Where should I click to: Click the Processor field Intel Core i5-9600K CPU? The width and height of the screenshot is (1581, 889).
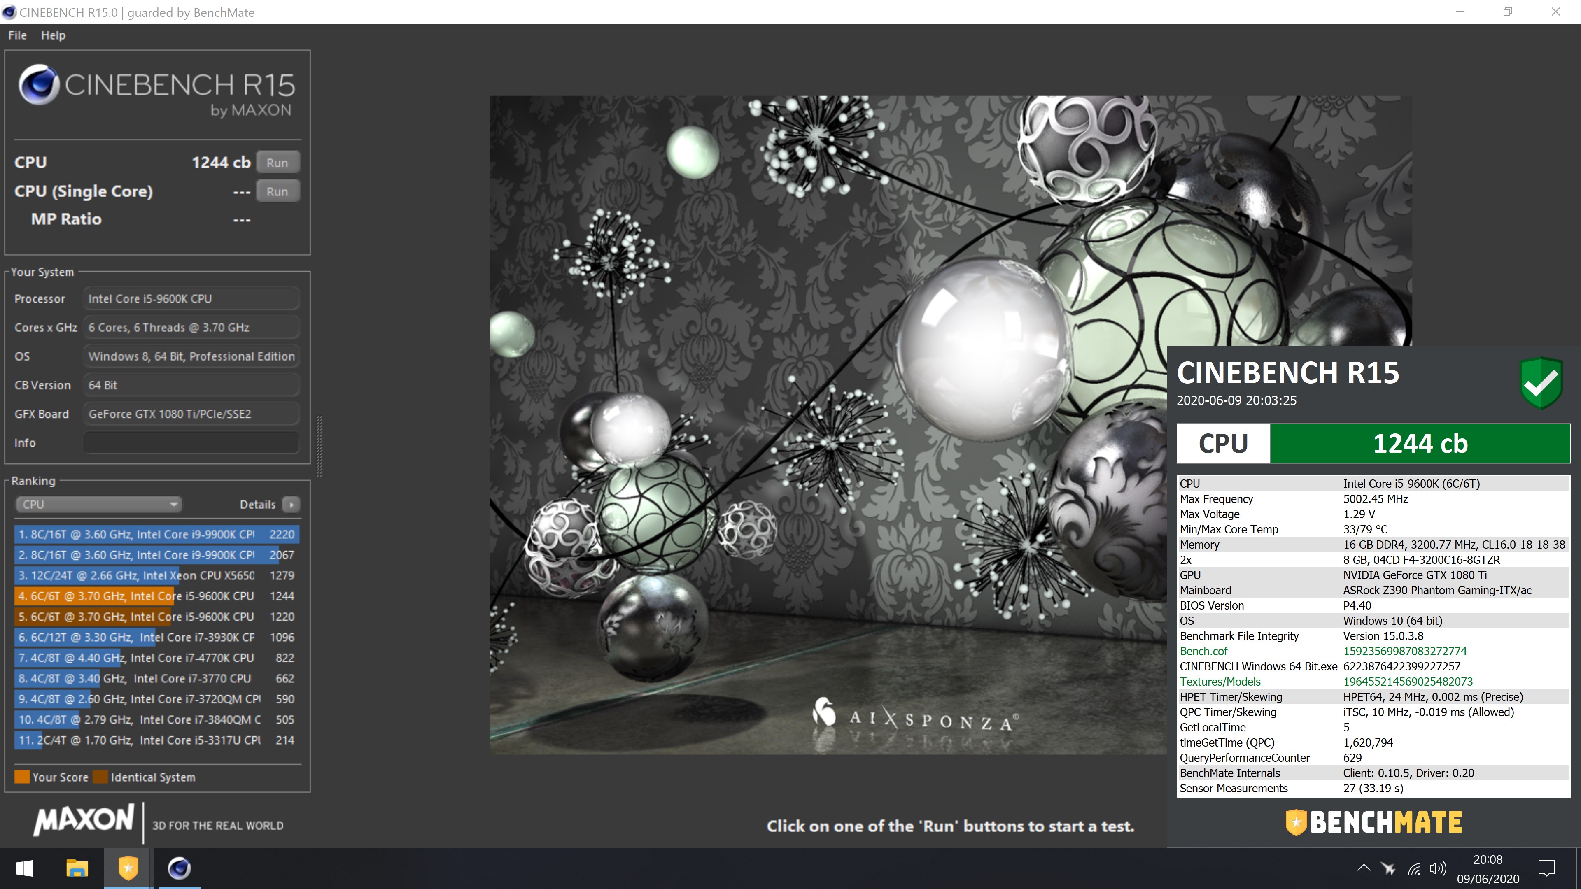tap(191, 298)
